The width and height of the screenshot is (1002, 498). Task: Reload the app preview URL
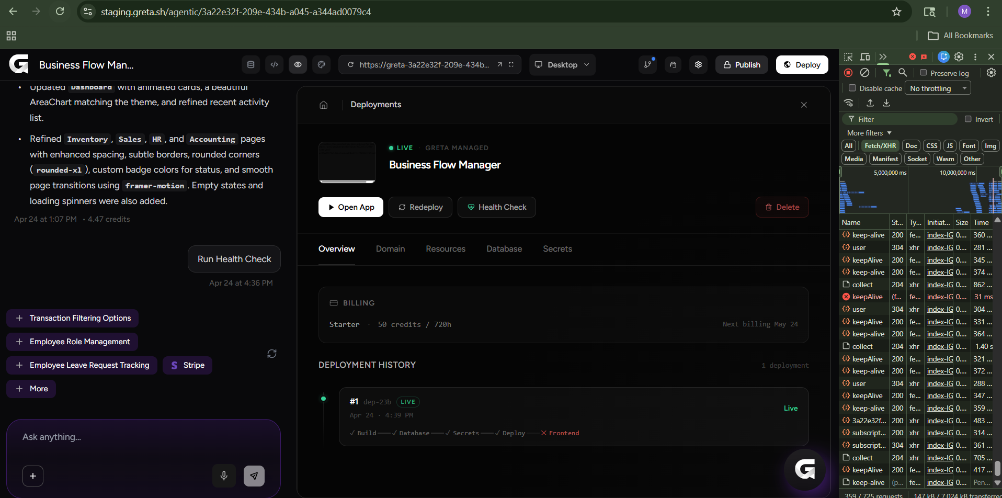pyautogui.click(x=351, y=65)
